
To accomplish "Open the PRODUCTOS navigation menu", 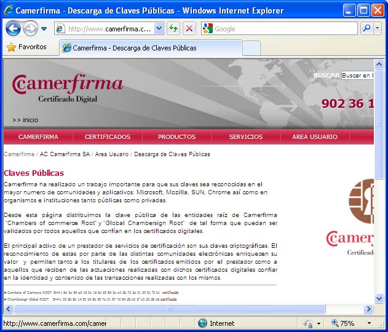I will pyautogui.click(x=176, y=137).
